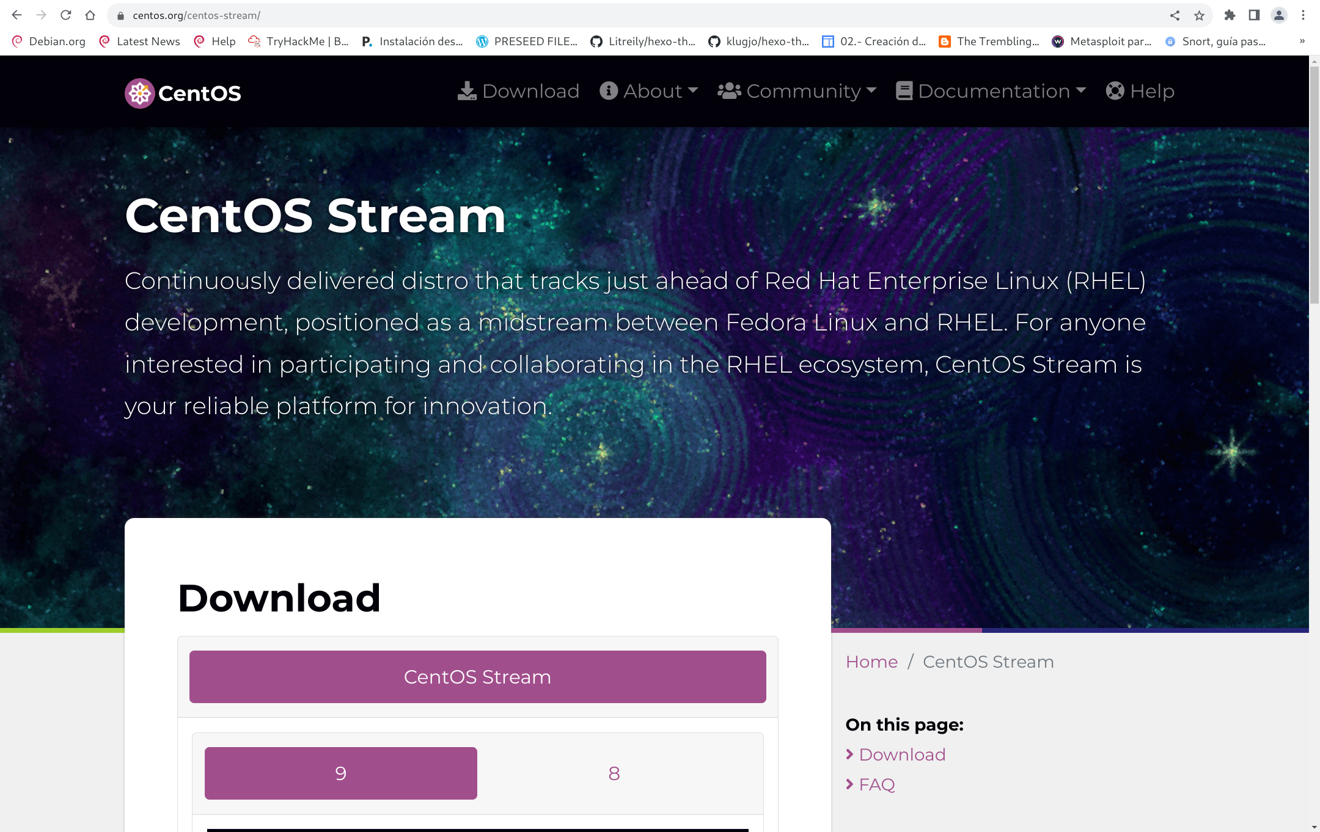Select the version 9 tab

click(340, 773)
